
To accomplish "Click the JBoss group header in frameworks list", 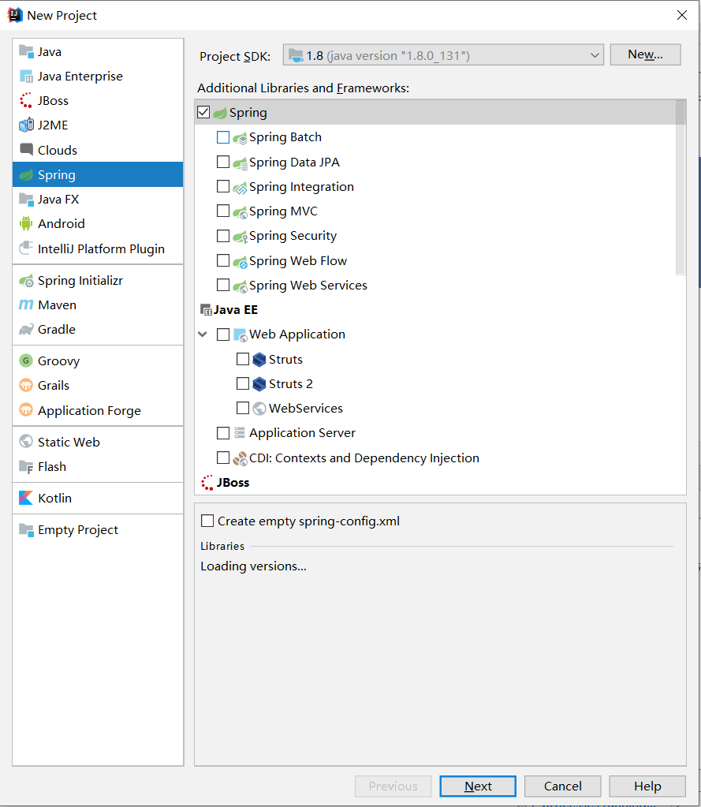I will pos(233,482).
